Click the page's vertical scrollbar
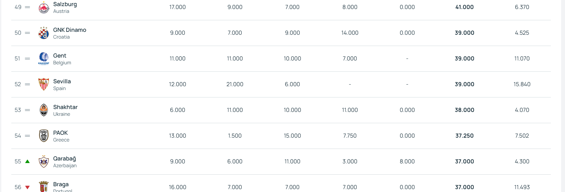This screenshot has width=565, height=192. click(563, 96)
